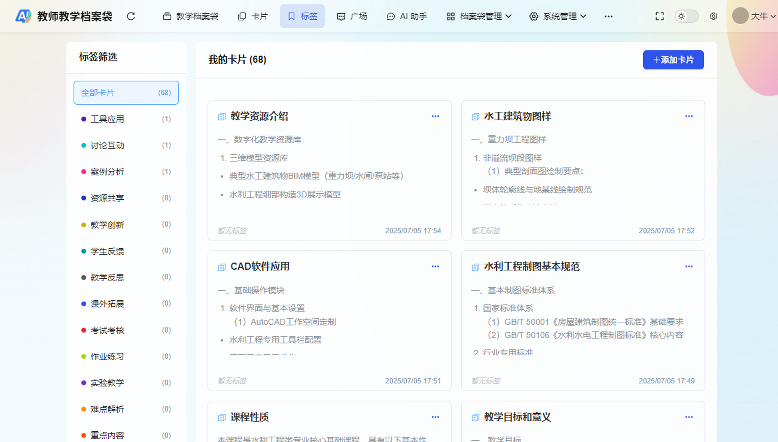Image resolution: width=778 pixels, height=442 pixels.
Task: Expand the 档案袋管理 dropdown menu
Action: tap(478, 16)
